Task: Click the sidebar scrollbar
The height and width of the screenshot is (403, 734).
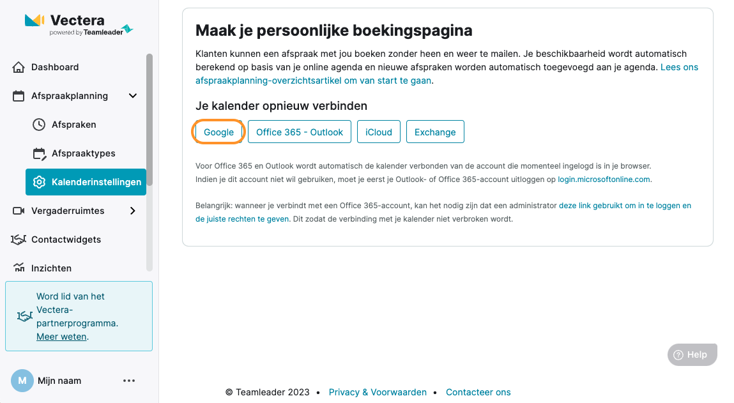Action: 149,162
